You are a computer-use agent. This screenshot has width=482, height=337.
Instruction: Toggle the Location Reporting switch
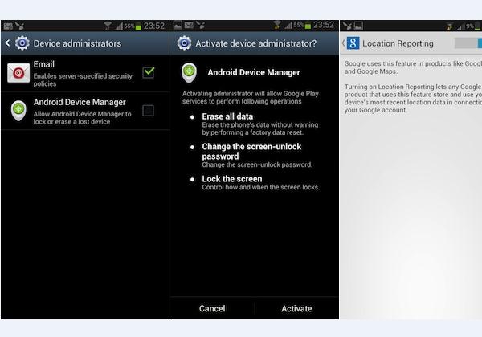coord(468,43)
